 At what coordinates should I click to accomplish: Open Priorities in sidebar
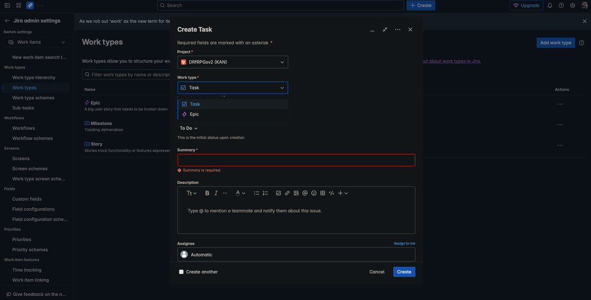pos(21,239)
